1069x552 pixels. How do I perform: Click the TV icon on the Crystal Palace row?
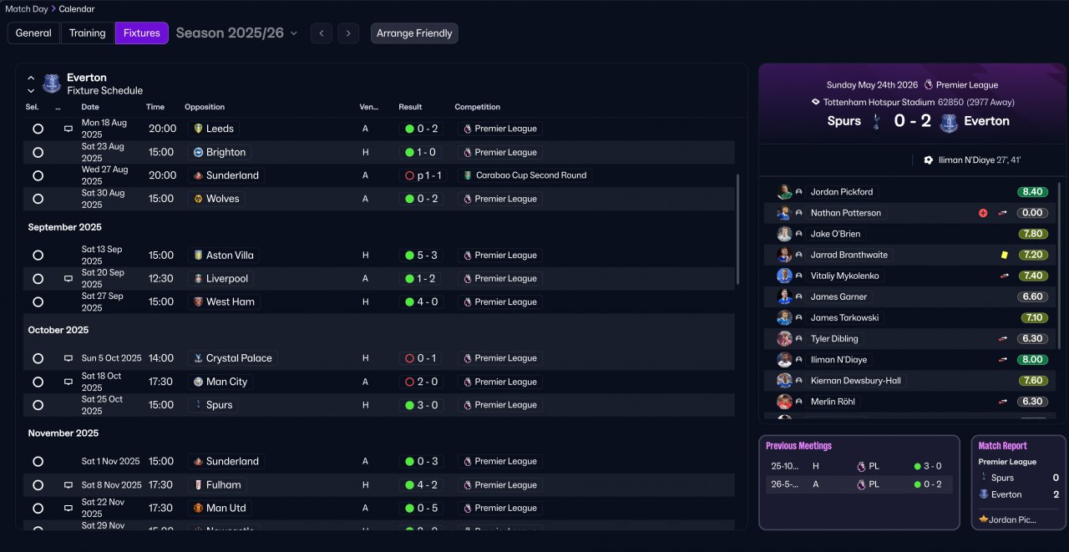pyautogui.click(x=68, y=358)
